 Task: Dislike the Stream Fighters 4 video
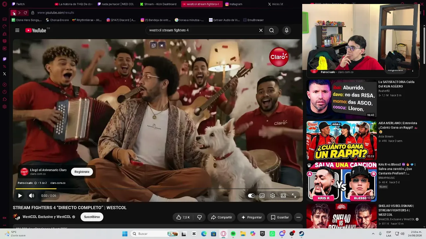200,217
